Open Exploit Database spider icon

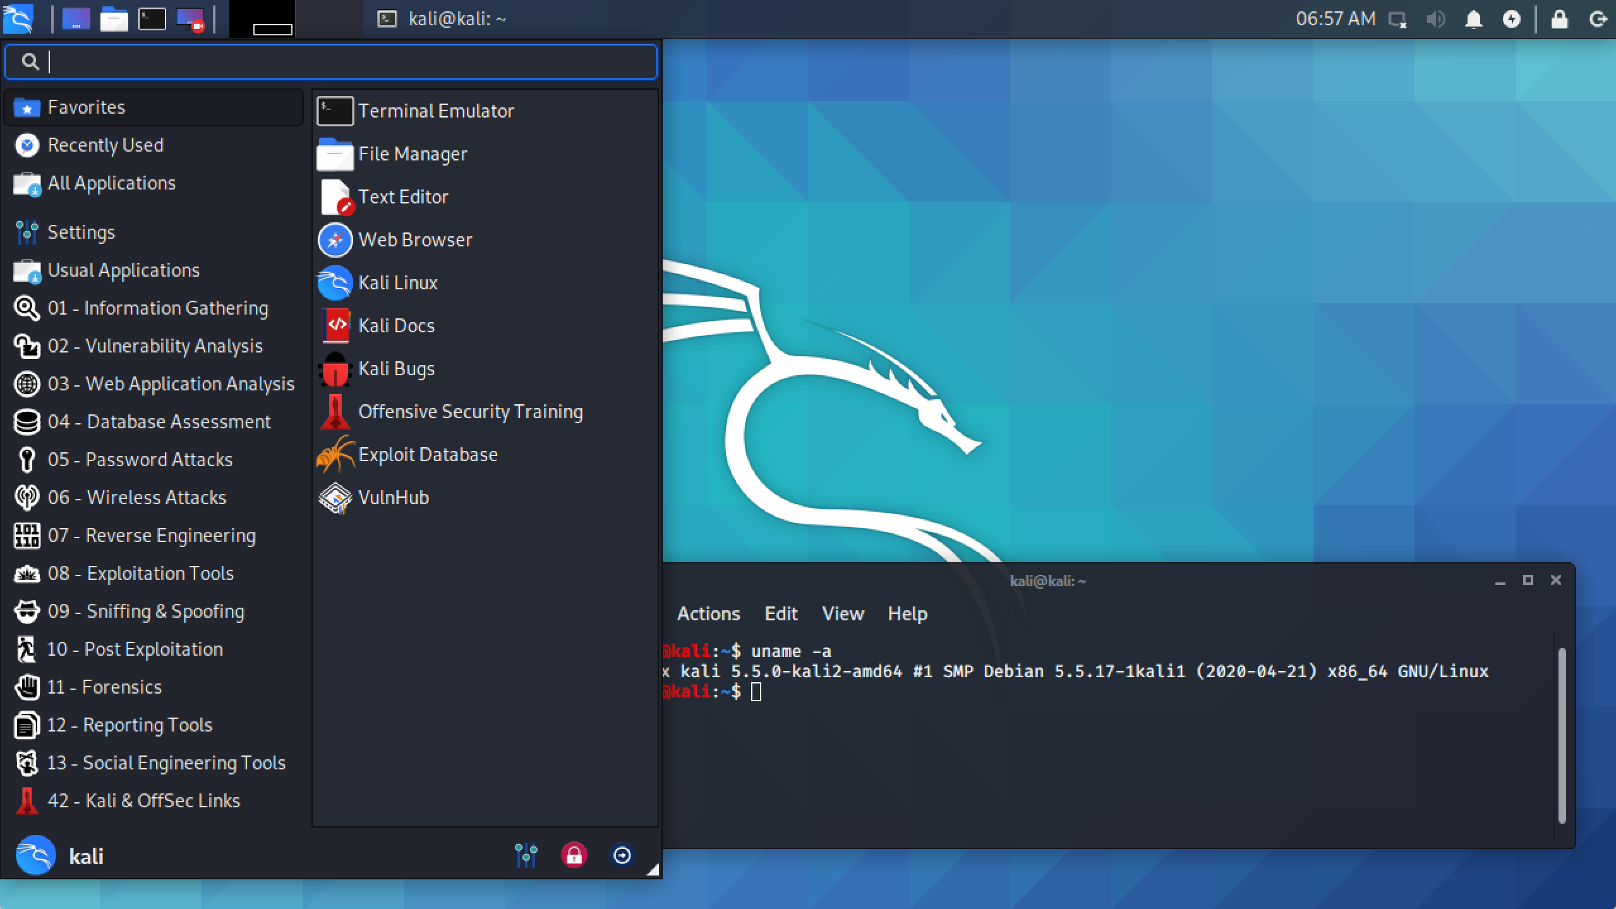[334, 455]
